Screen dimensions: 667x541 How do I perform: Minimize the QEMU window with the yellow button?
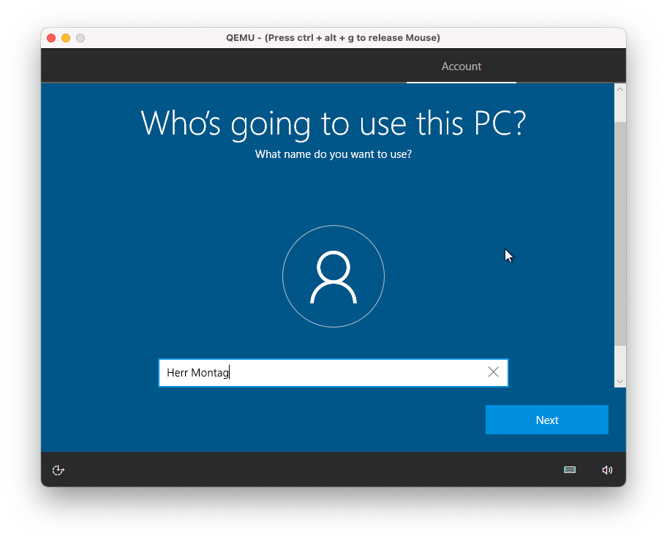click(x=66, y=38)
